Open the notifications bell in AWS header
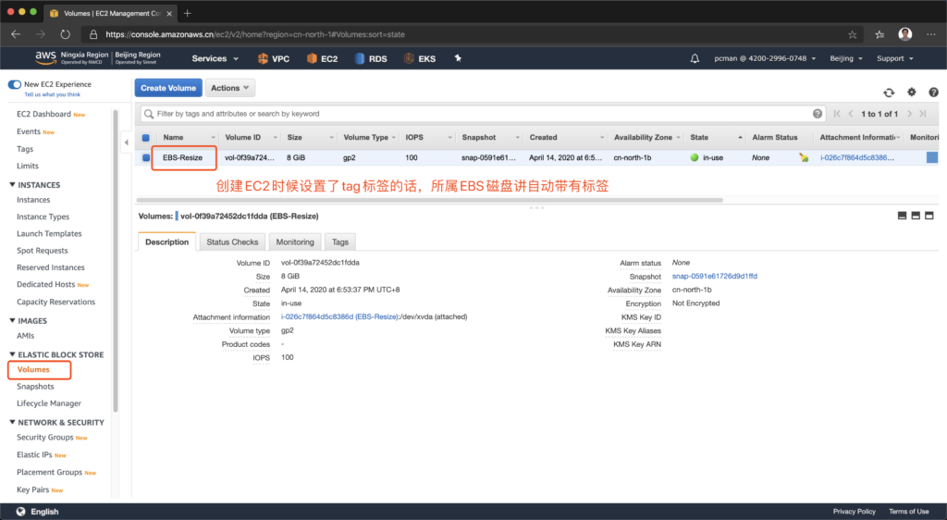Image resolution: width=947 pixels, height=520 pixels. [x=695, y=58]
